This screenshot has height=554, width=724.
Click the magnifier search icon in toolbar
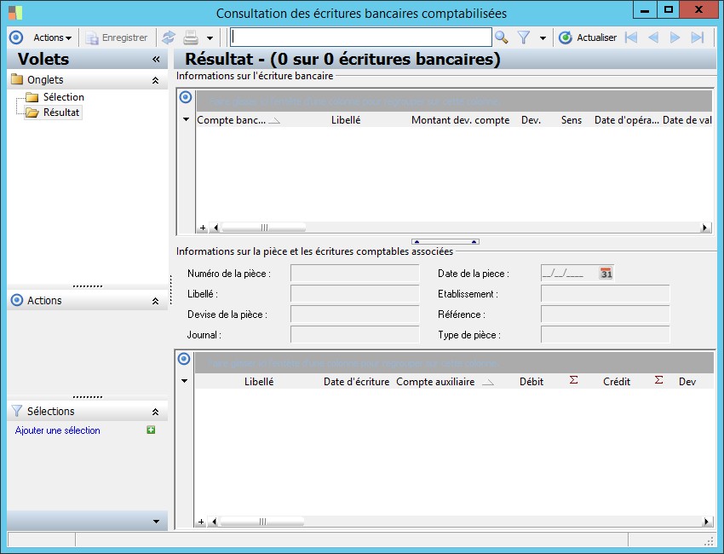(x=502, y=38)
